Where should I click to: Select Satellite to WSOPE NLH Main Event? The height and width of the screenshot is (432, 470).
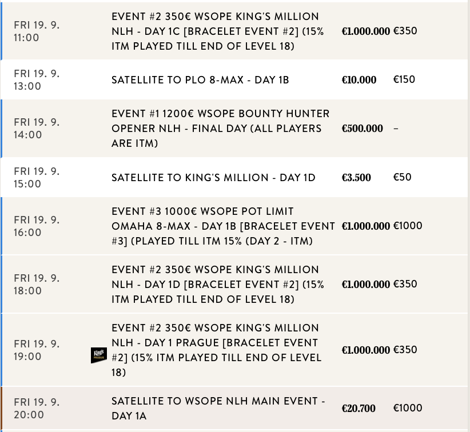(218, 409)
